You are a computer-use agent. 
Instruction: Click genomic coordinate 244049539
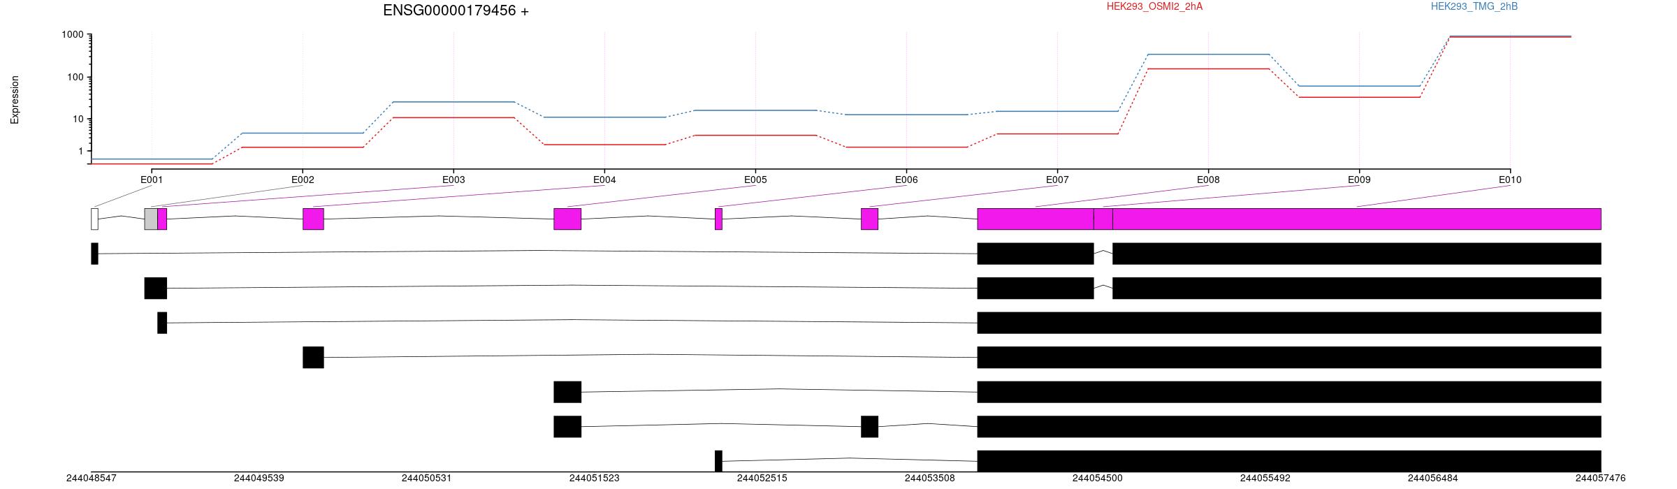[259, 479]
